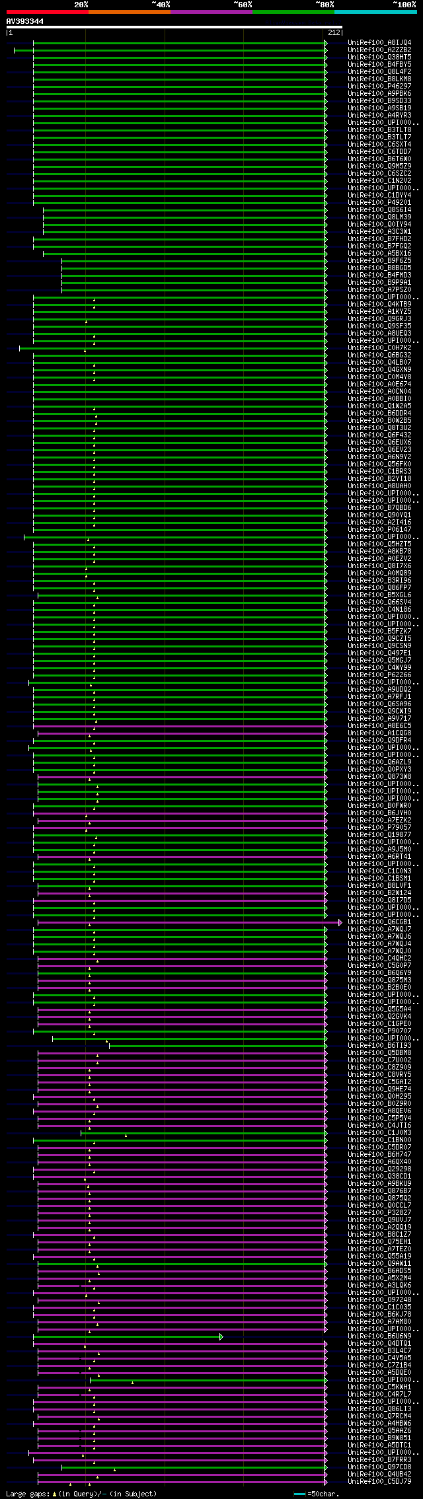Open hit UniRef100_B8LKM8
The width and height of the screenshot is (423, 1499).
[x=379, y=79]
